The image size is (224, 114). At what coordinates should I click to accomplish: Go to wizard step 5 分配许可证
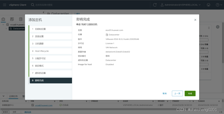coord(51,58)
